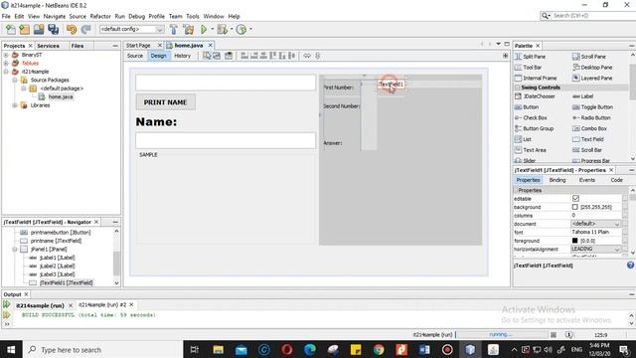The height and width of the screenshot is (358, 636).
Task: Pick Tool Bar from the Palette
Action: (528, 68)
